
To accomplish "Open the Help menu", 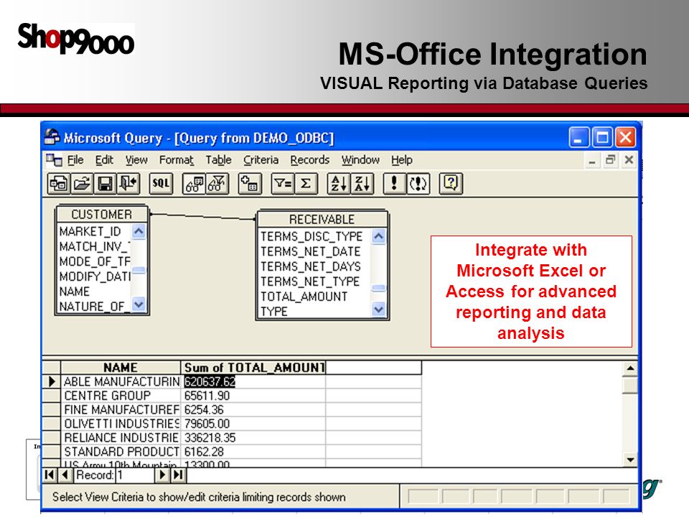I will (402, 160).
